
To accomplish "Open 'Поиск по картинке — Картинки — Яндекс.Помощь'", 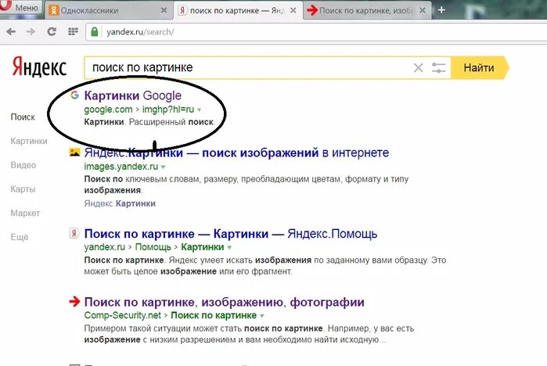I will point(231,234).
